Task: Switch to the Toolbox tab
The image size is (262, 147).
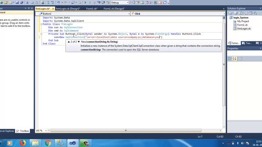Action: point(23,131)
